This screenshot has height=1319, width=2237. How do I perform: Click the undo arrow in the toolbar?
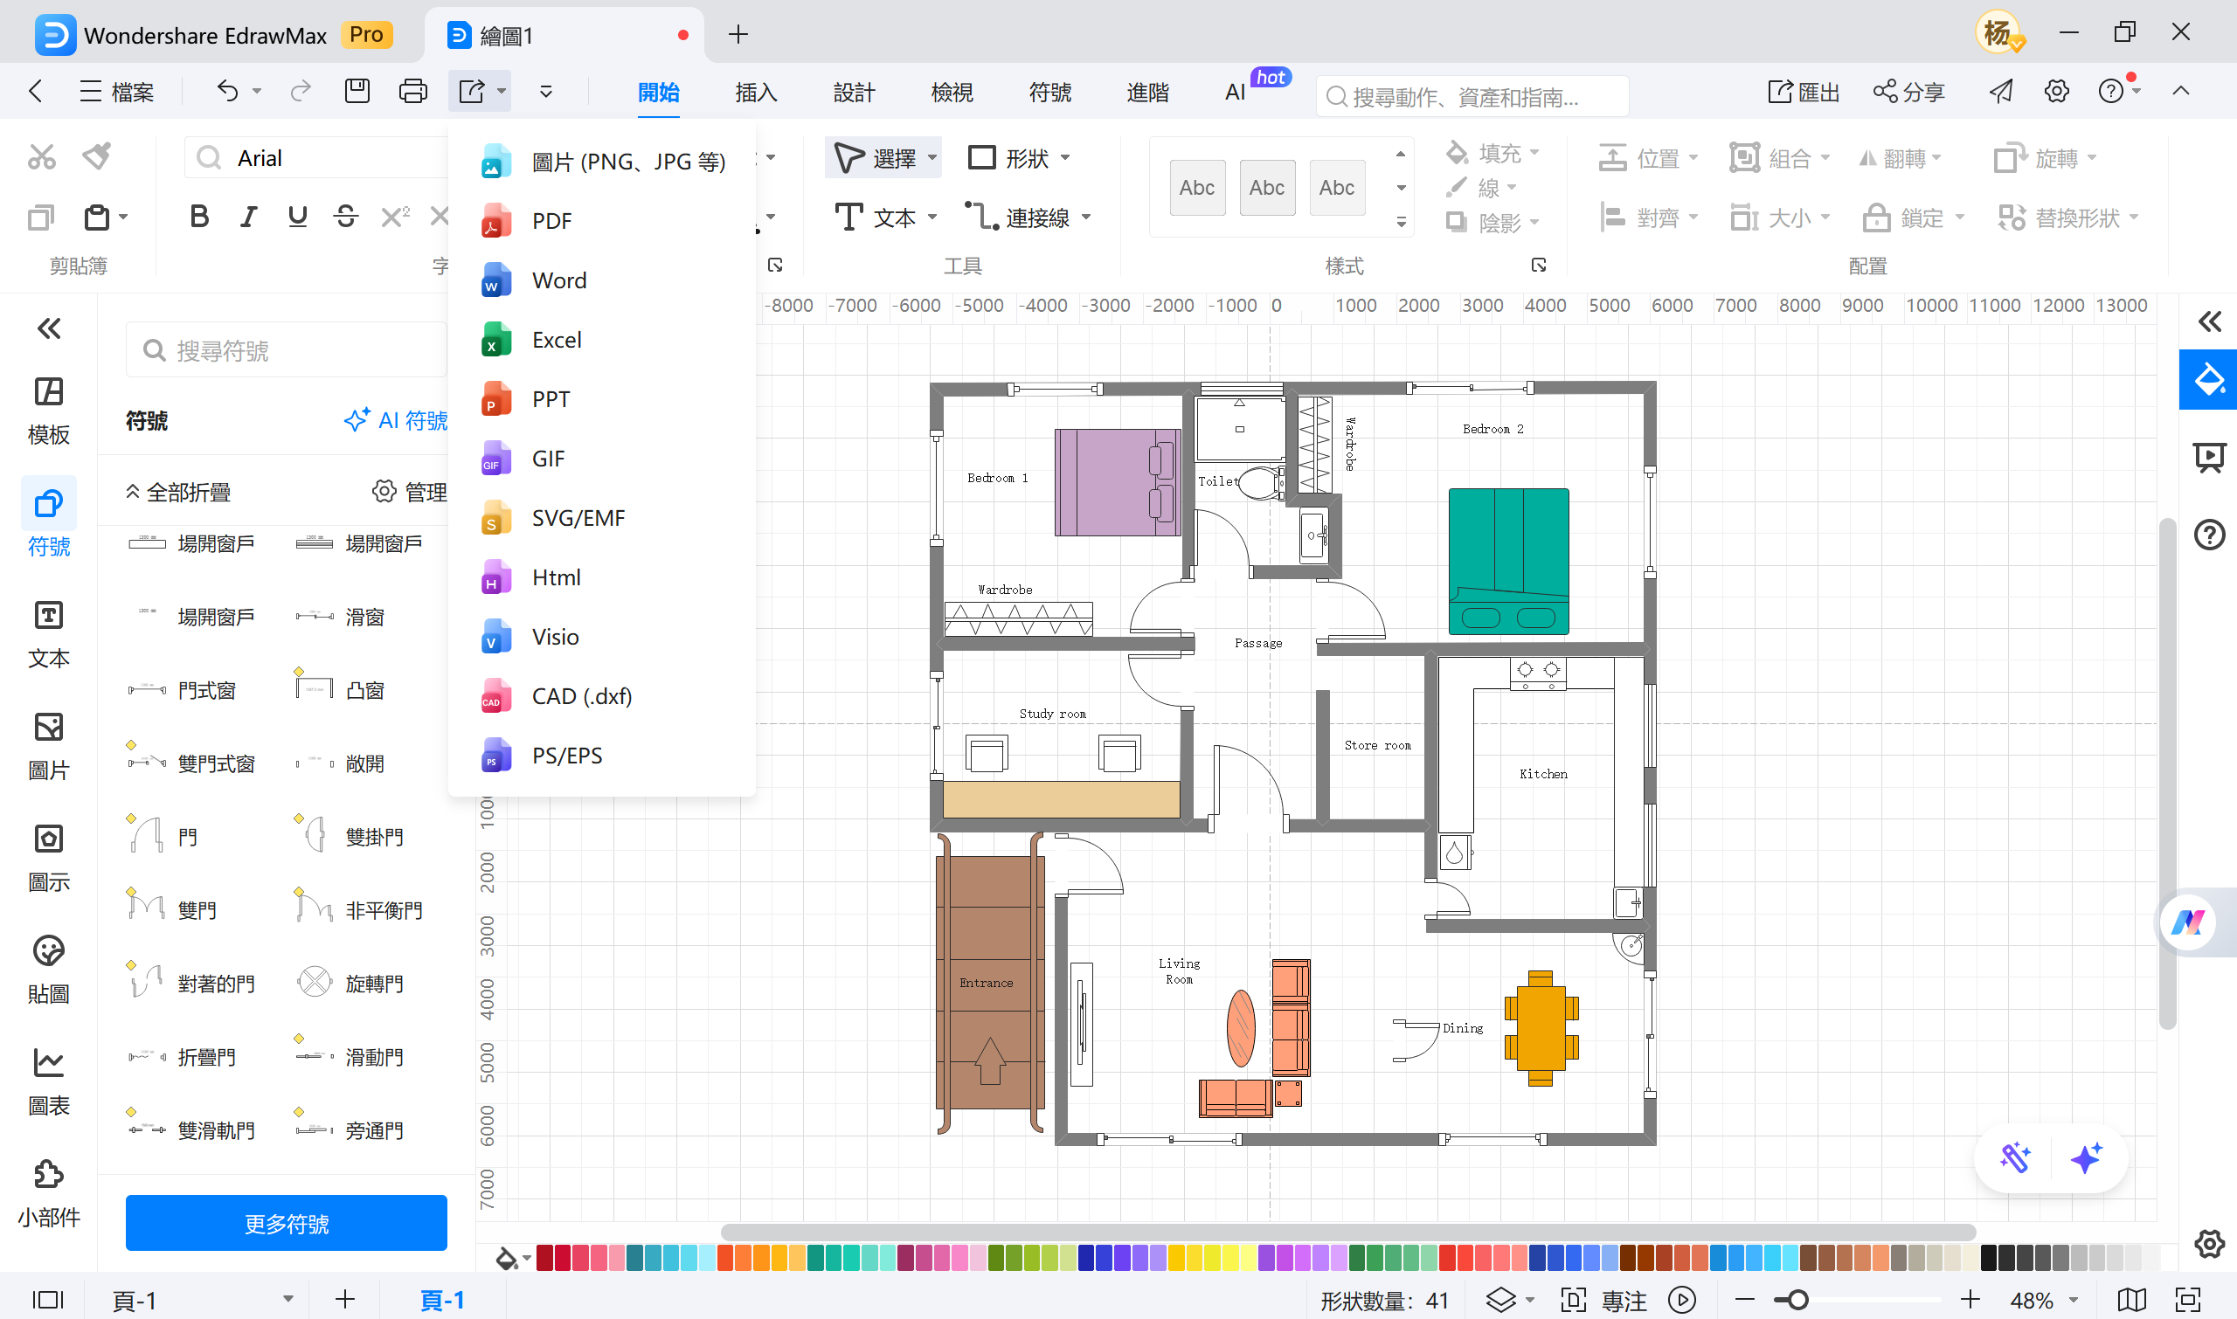[x=227, y=92]
